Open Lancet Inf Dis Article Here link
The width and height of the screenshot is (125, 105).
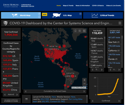(x=54, y=97)
